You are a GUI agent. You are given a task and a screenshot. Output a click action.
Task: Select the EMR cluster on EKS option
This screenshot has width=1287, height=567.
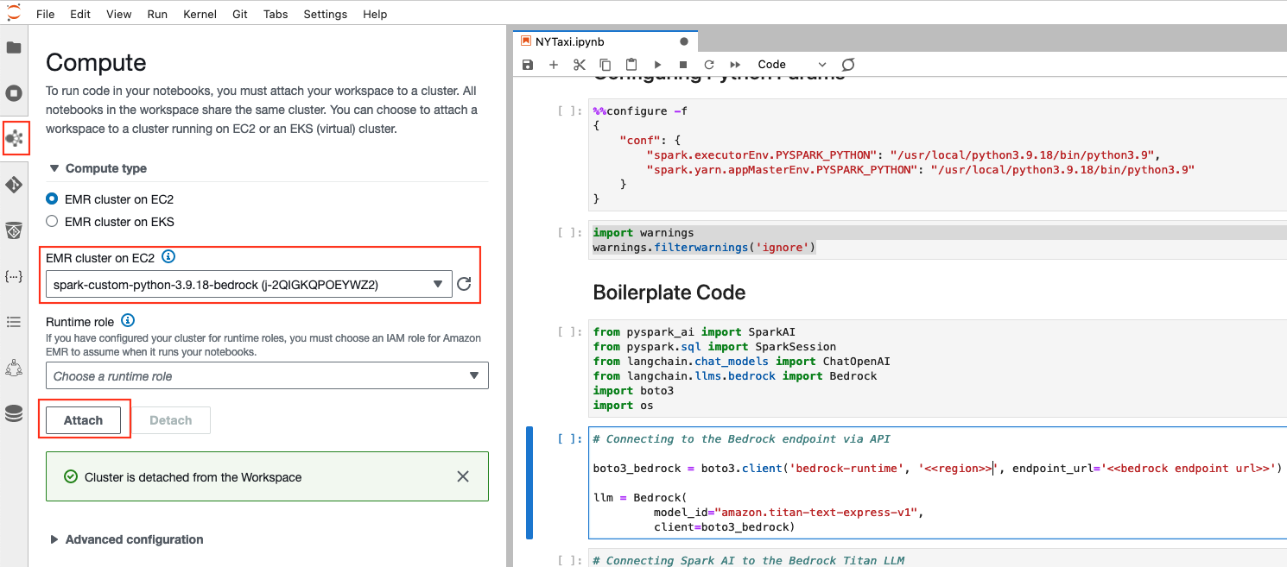(x=52, y=222)
